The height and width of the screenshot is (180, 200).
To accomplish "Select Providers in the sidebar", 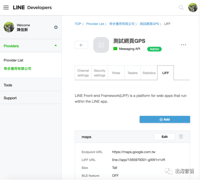I will pyautogui.click(x=11, y=46).
